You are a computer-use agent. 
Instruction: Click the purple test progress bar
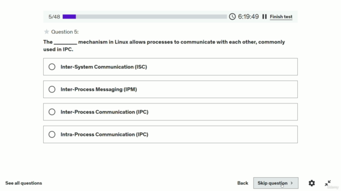tap(144, 16)
